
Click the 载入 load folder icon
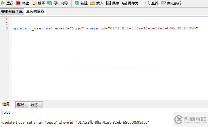coord(93,3)
